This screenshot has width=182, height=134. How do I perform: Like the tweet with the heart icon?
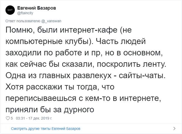pos(8,118)
